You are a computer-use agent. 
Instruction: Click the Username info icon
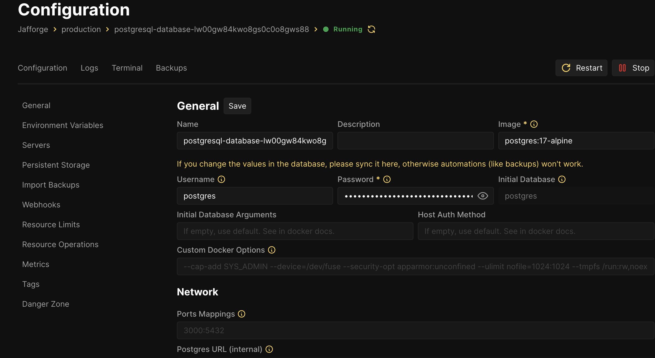[221, 179]
